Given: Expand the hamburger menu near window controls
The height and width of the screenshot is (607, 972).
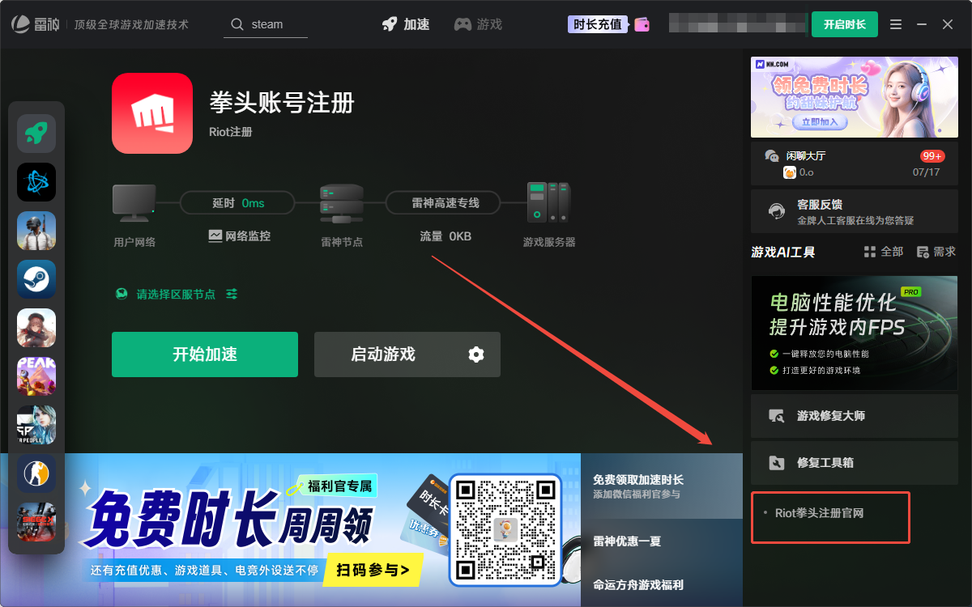Looking at the screenshot, I should pyautogui.click(x=896, y=24).
